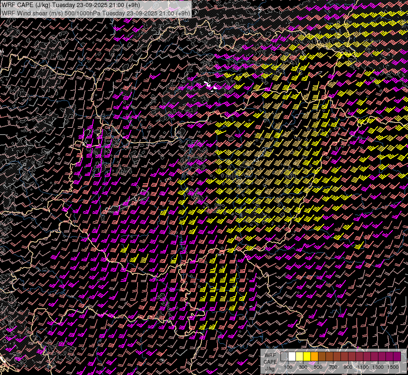Select the grey leftmost legend box

tap(284, 357)
